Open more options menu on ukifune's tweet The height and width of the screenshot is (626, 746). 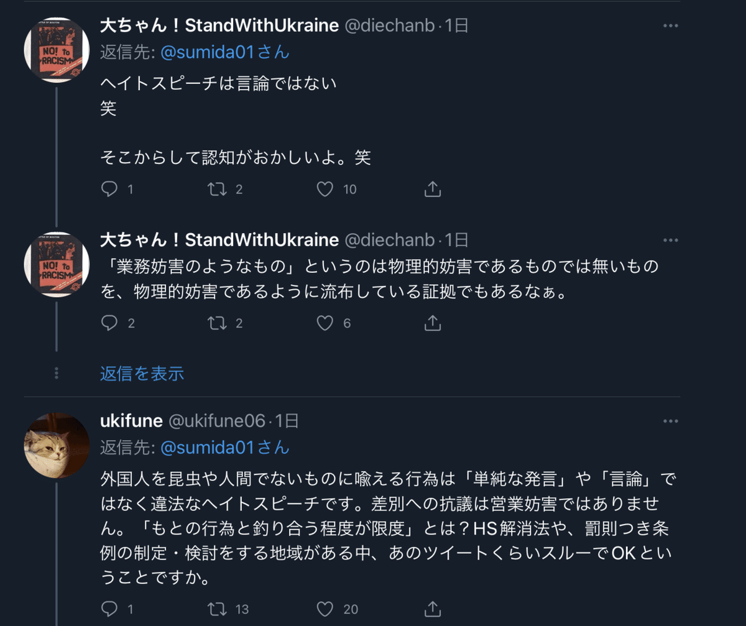[670, 421]
